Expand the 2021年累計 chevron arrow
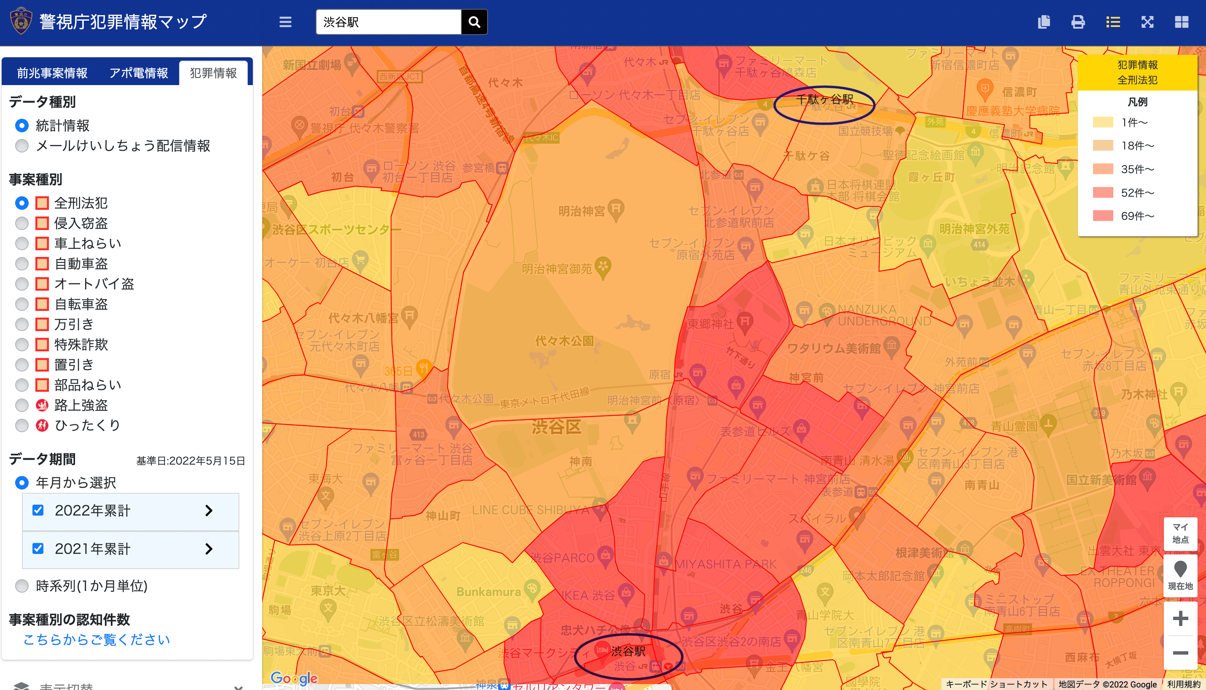The width and height of the screenshot is (1206, 690). point(209,549)
